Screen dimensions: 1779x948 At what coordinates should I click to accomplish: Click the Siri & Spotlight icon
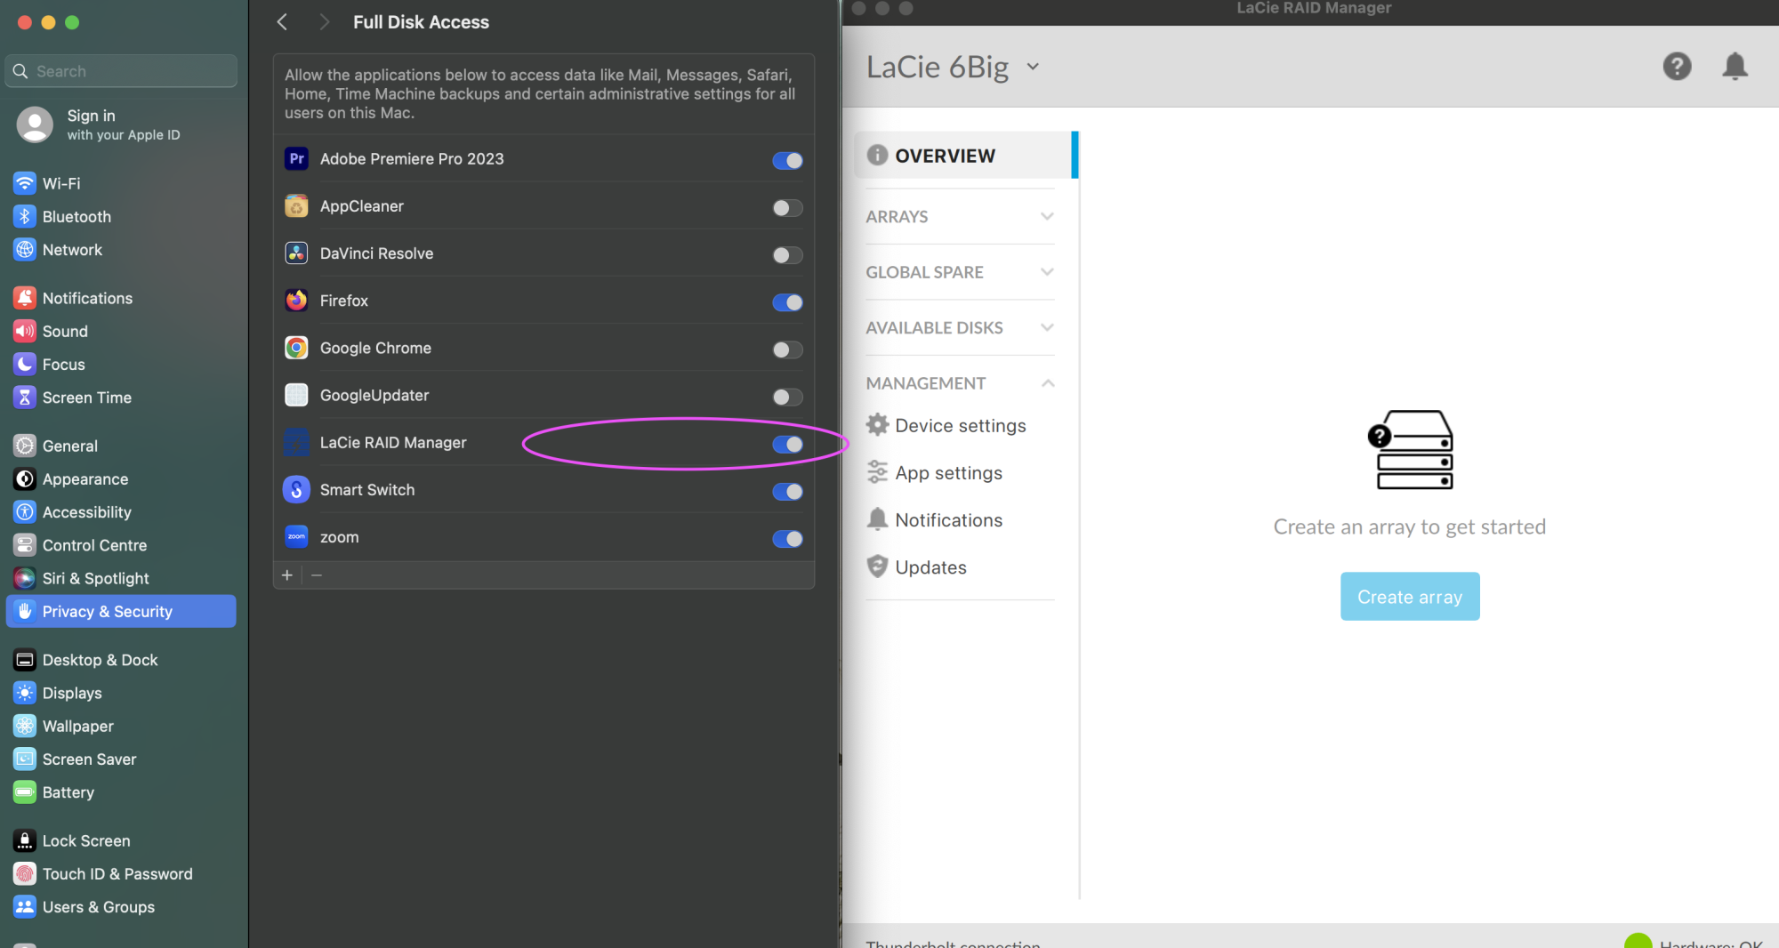(x=25, y=578)
